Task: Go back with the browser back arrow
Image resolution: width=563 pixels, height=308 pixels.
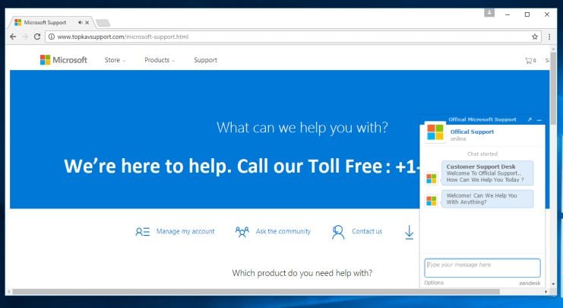Action: 13,37
